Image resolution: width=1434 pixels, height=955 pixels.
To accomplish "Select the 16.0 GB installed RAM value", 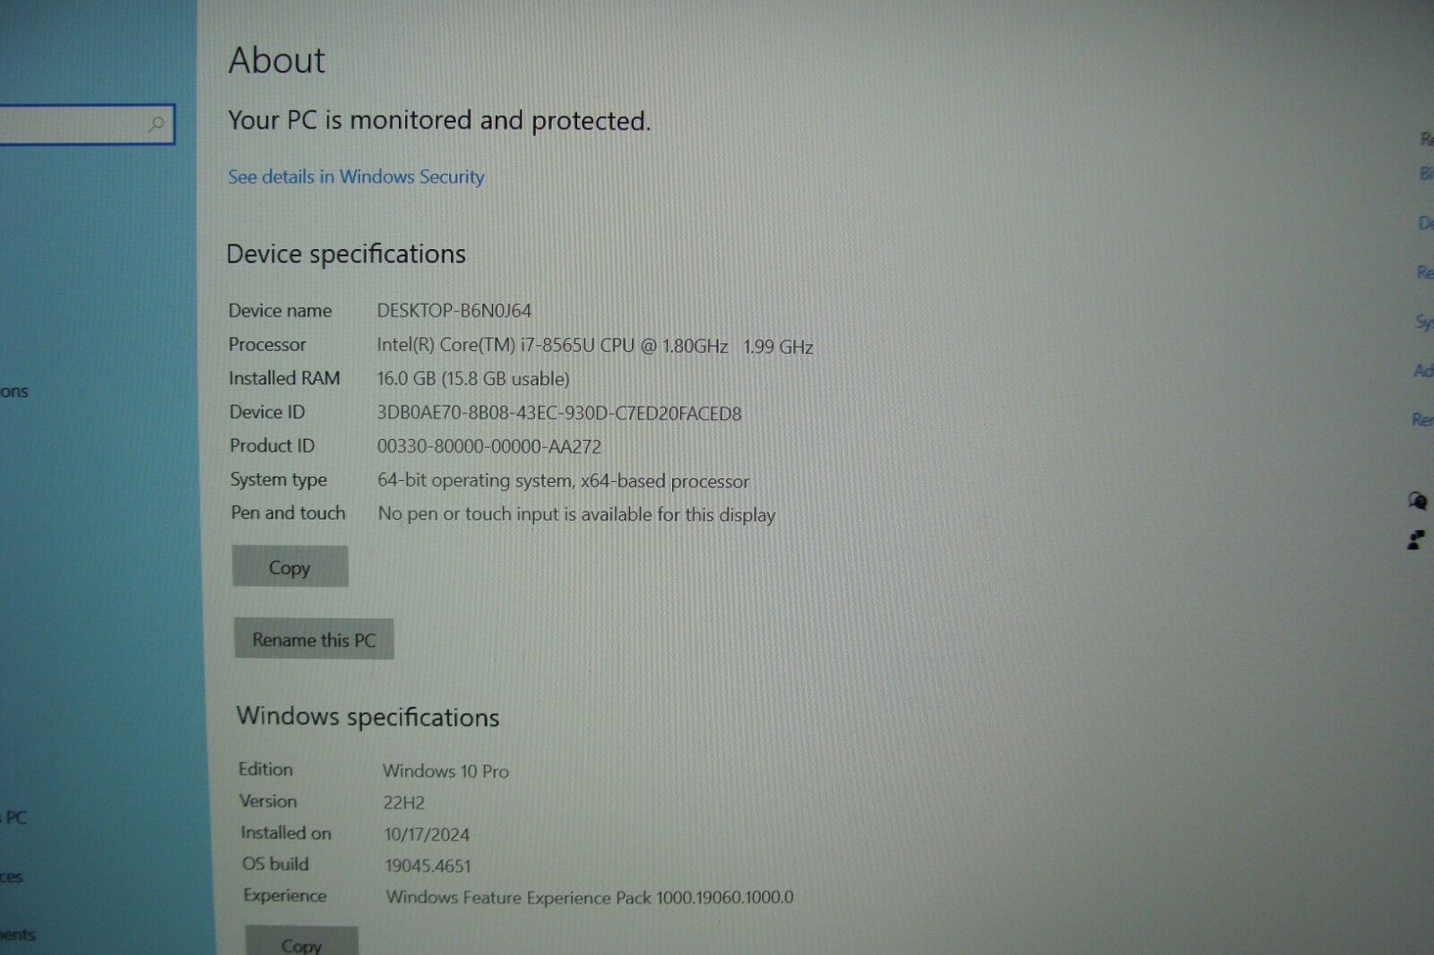I will click(x=472, y=378).
